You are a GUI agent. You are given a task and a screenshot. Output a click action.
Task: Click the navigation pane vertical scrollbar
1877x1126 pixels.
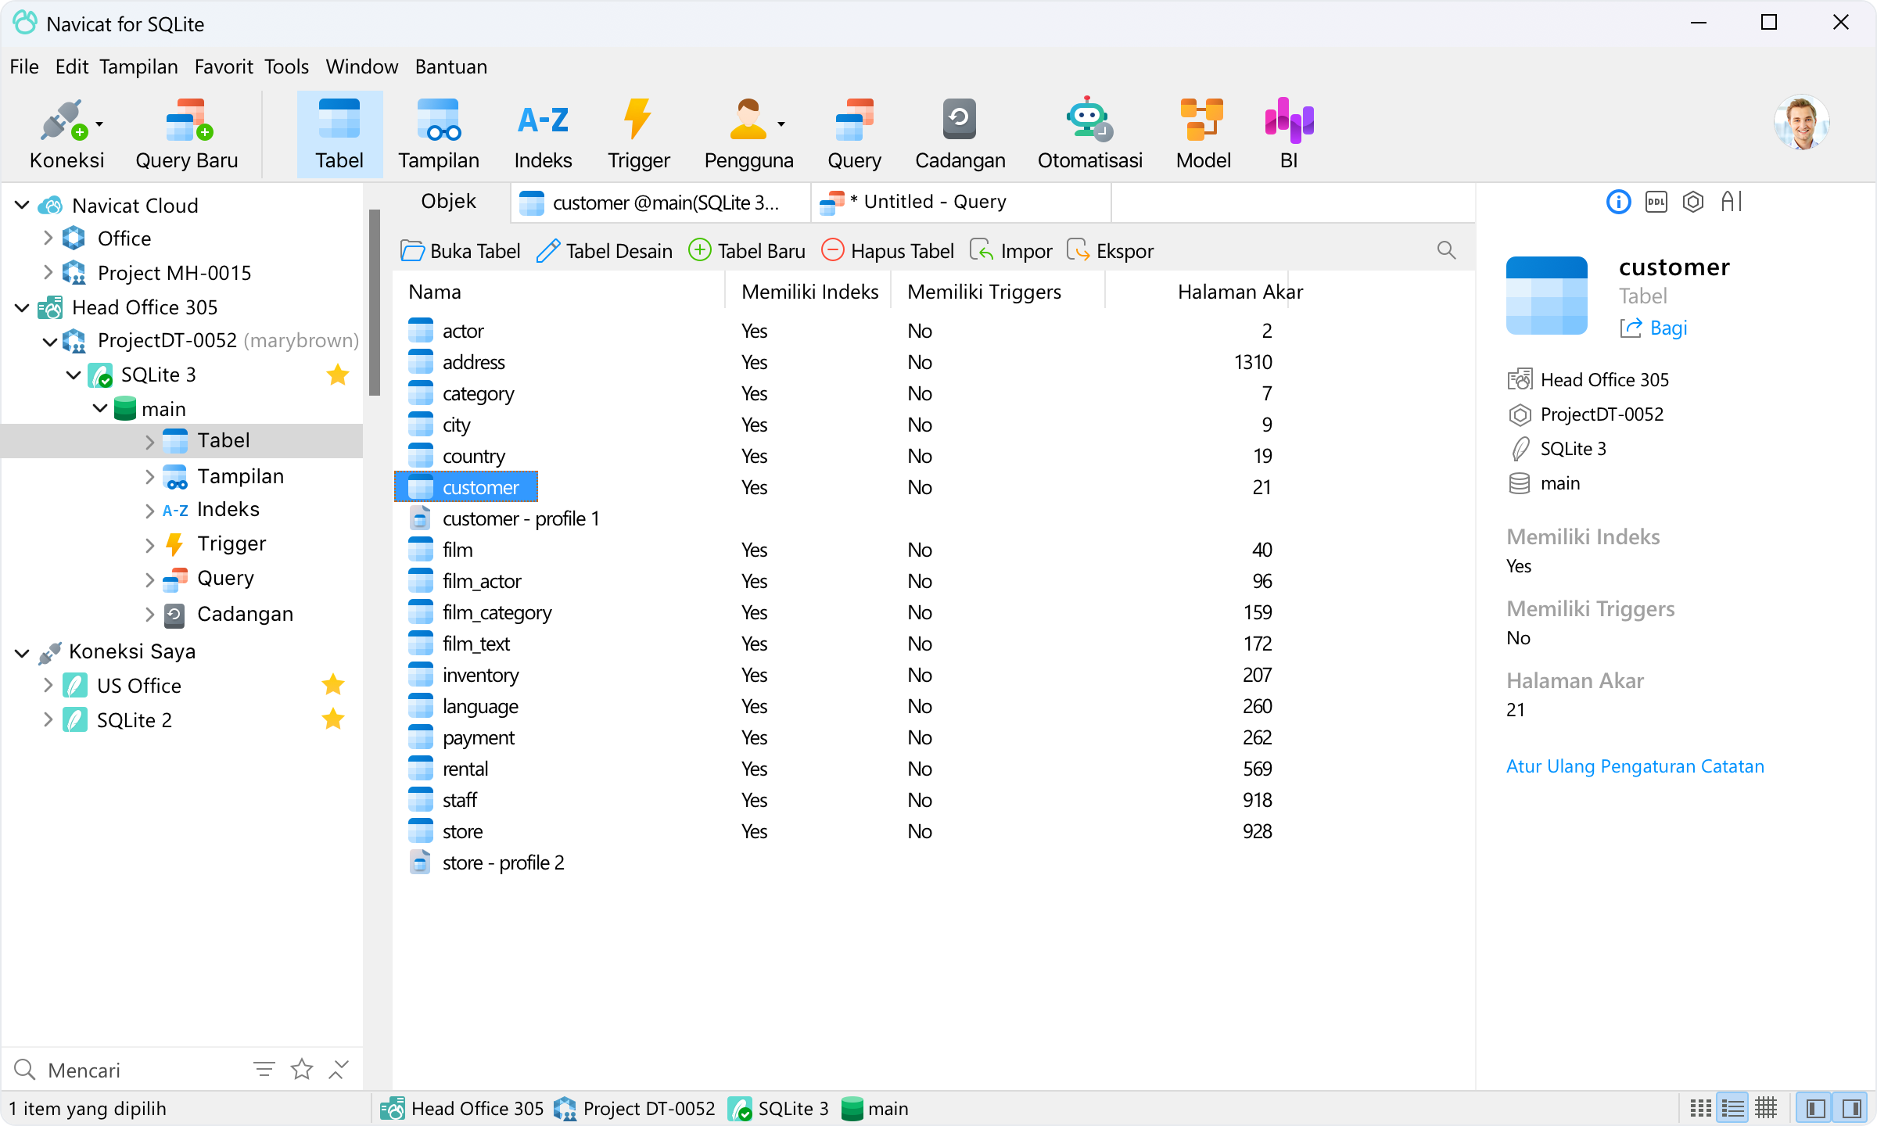[x=375, y=303]
